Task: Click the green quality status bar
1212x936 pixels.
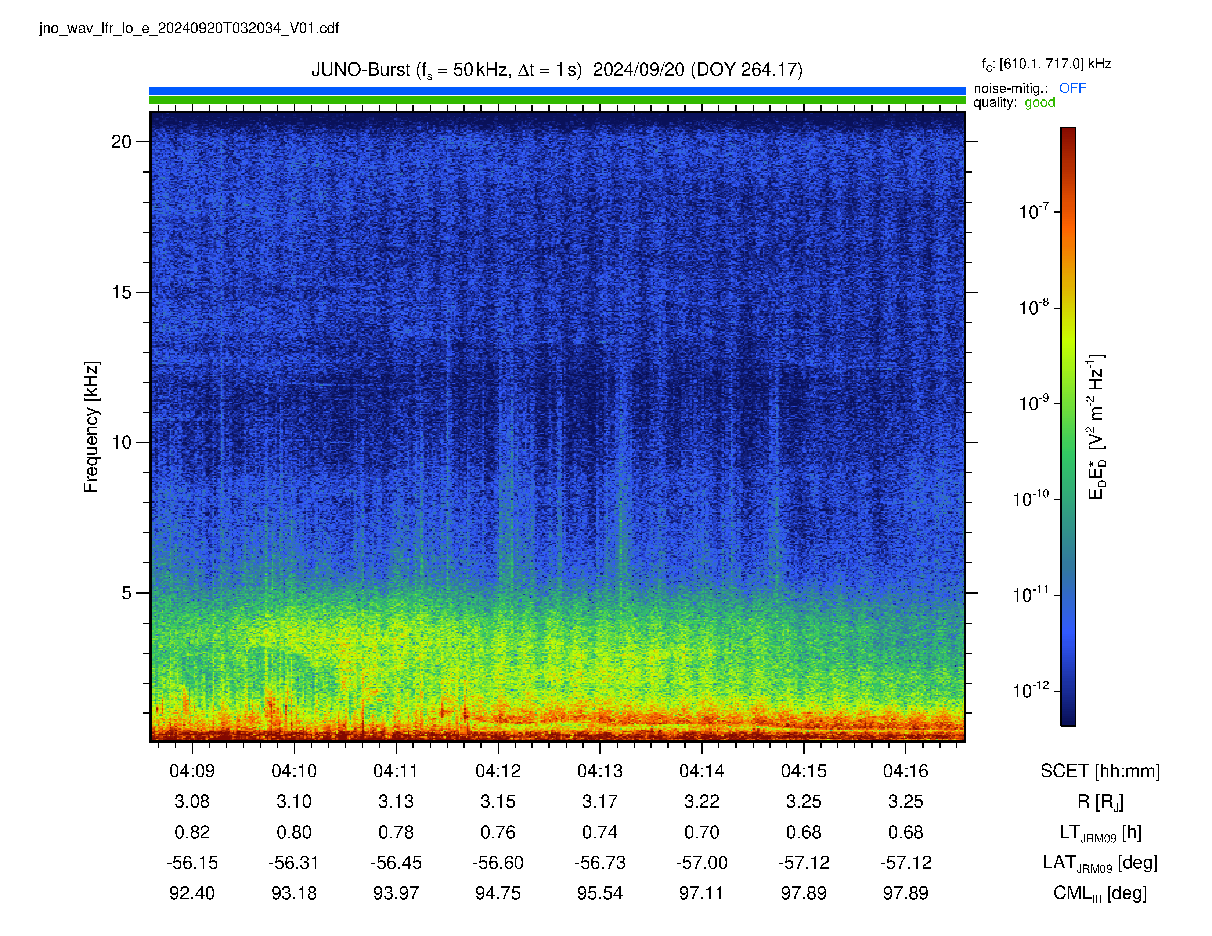Action: 557,100
